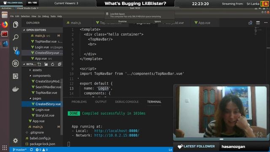270x152 pixels.
Task: Click the red app icon in the Ubuntu dock
Action: pyautogui.click(x=5, y=34)
